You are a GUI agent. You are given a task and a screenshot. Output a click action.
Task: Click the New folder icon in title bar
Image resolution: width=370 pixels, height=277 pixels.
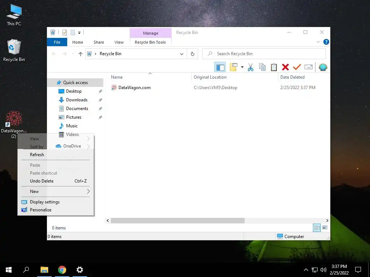coord(73,32)
